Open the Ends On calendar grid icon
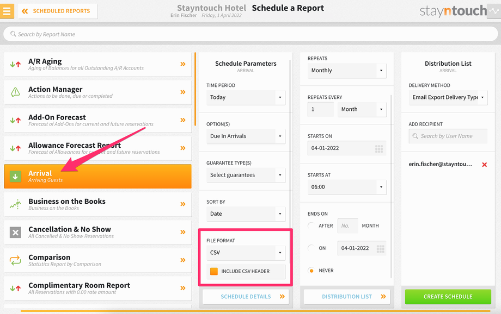The height and width of the screenshot is (314, 501). 380,249
